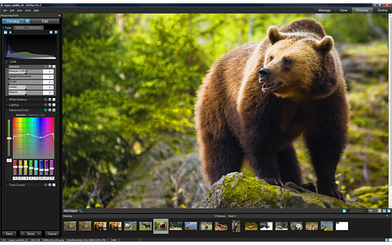Collapse the General section
392x245 pixels.
click(x=7, y=67)
